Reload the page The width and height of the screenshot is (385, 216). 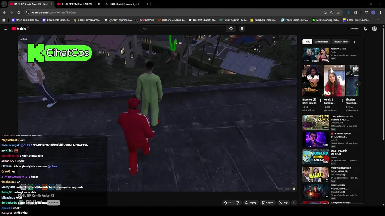click(x=19, y=13)
